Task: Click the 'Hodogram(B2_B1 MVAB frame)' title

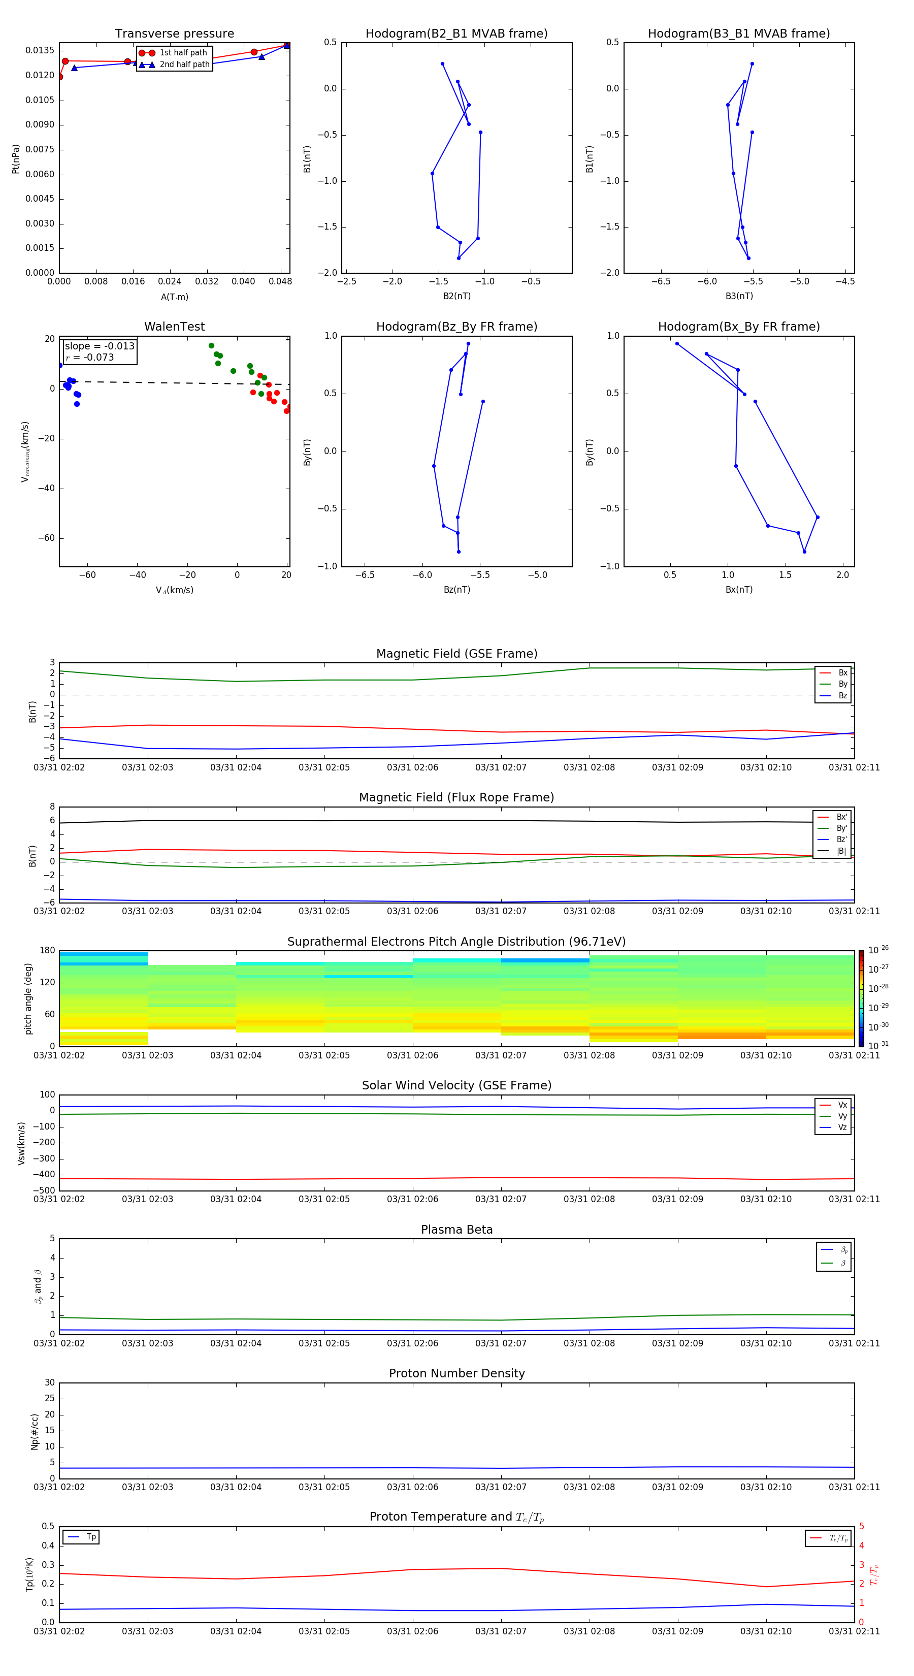Action: coord(456,34)
